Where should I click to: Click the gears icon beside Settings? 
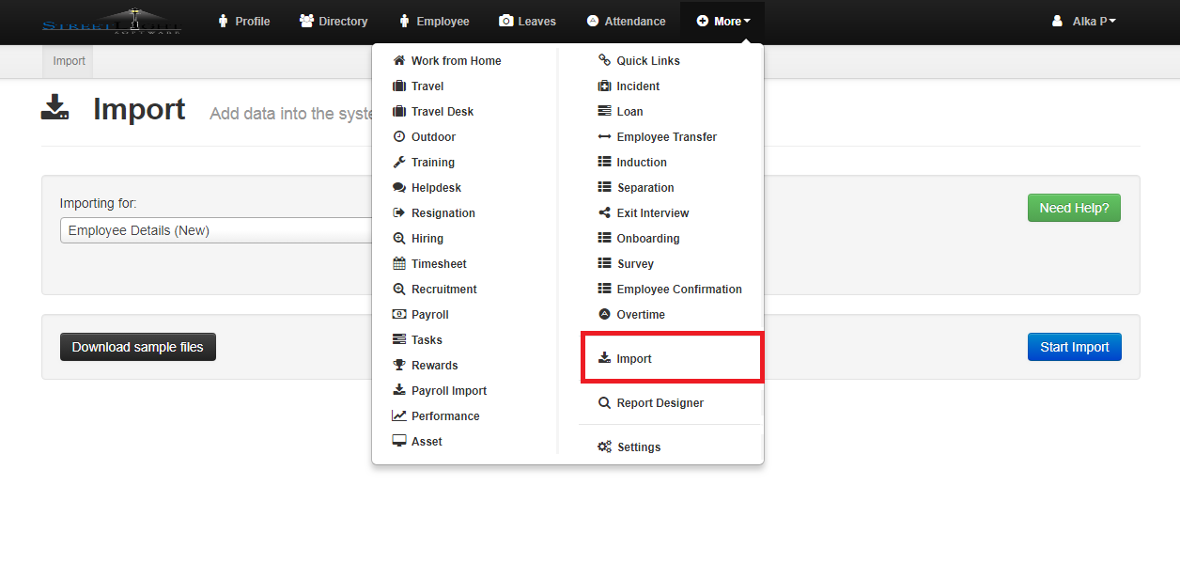604,447
